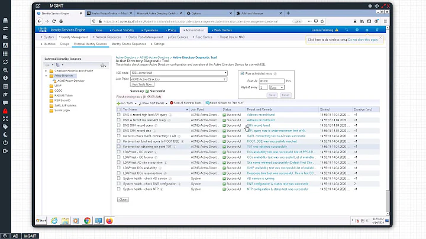Click the grid icon in left black sidebar

pyautogui.click(x=5, y=54)
